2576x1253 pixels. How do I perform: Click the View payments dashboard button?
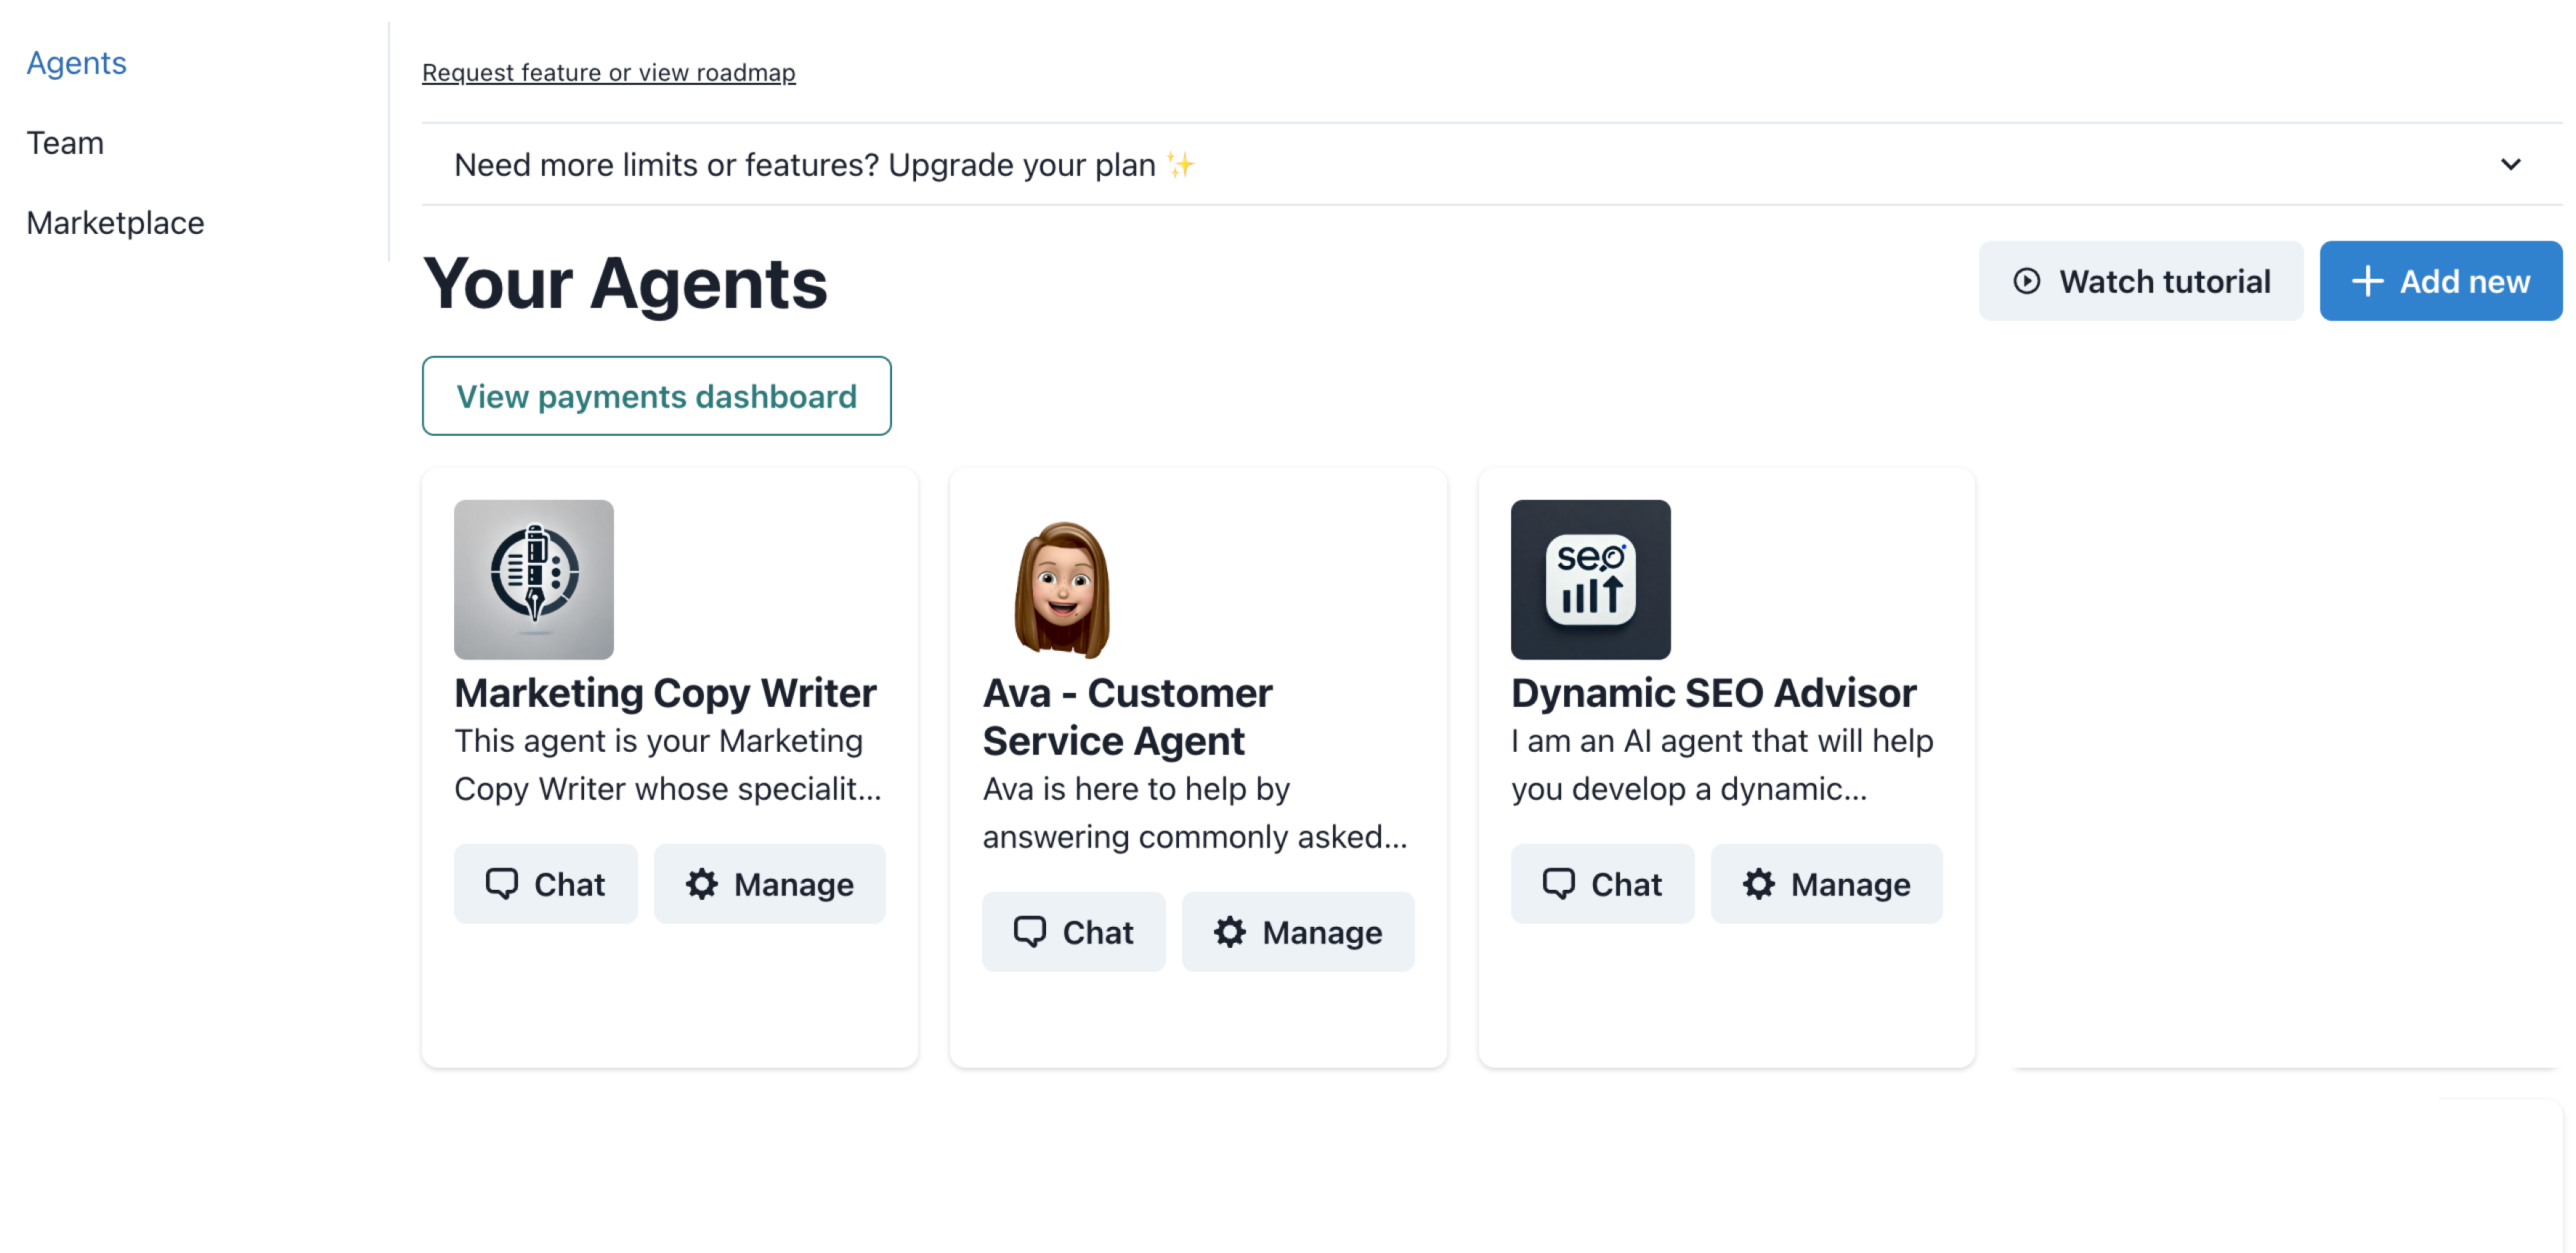click(655, 394)
